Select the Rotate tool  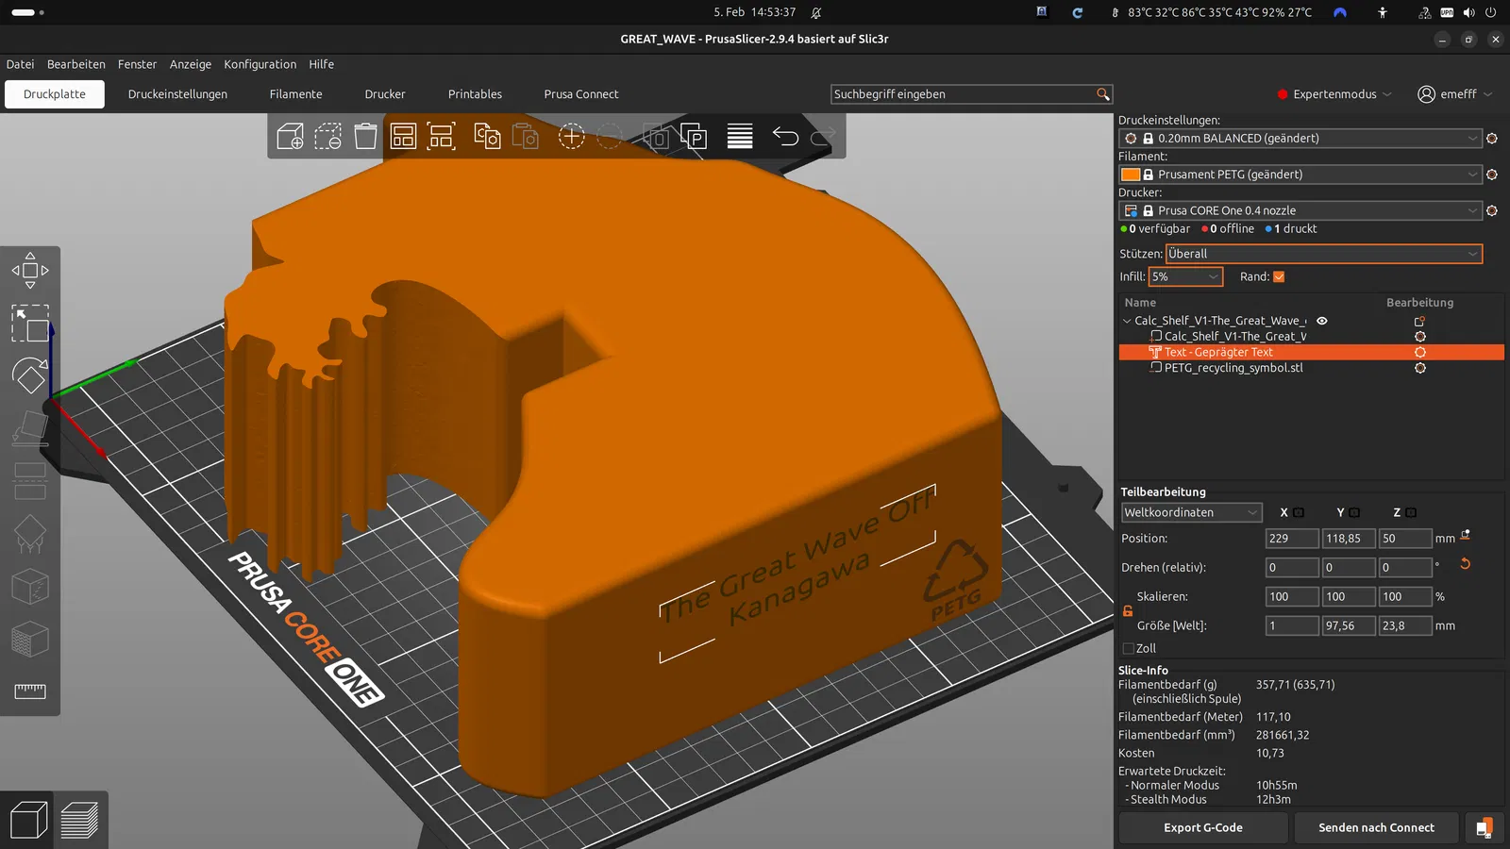(30, 375)
